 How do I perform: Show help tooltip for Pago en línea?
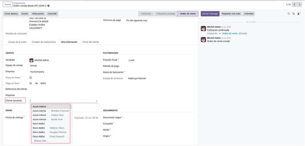pyautogui.click(x=20, y=83)
